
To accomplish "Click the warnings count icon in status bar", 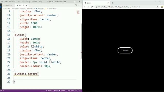I will tap(2, 90).
